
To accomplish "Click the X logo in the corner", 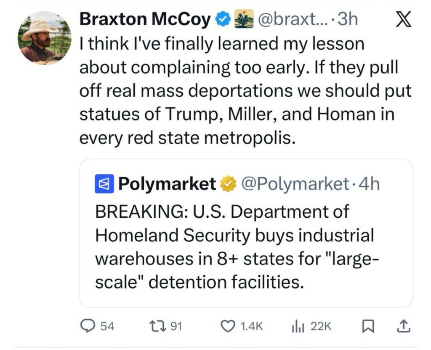I will (403, 19).
